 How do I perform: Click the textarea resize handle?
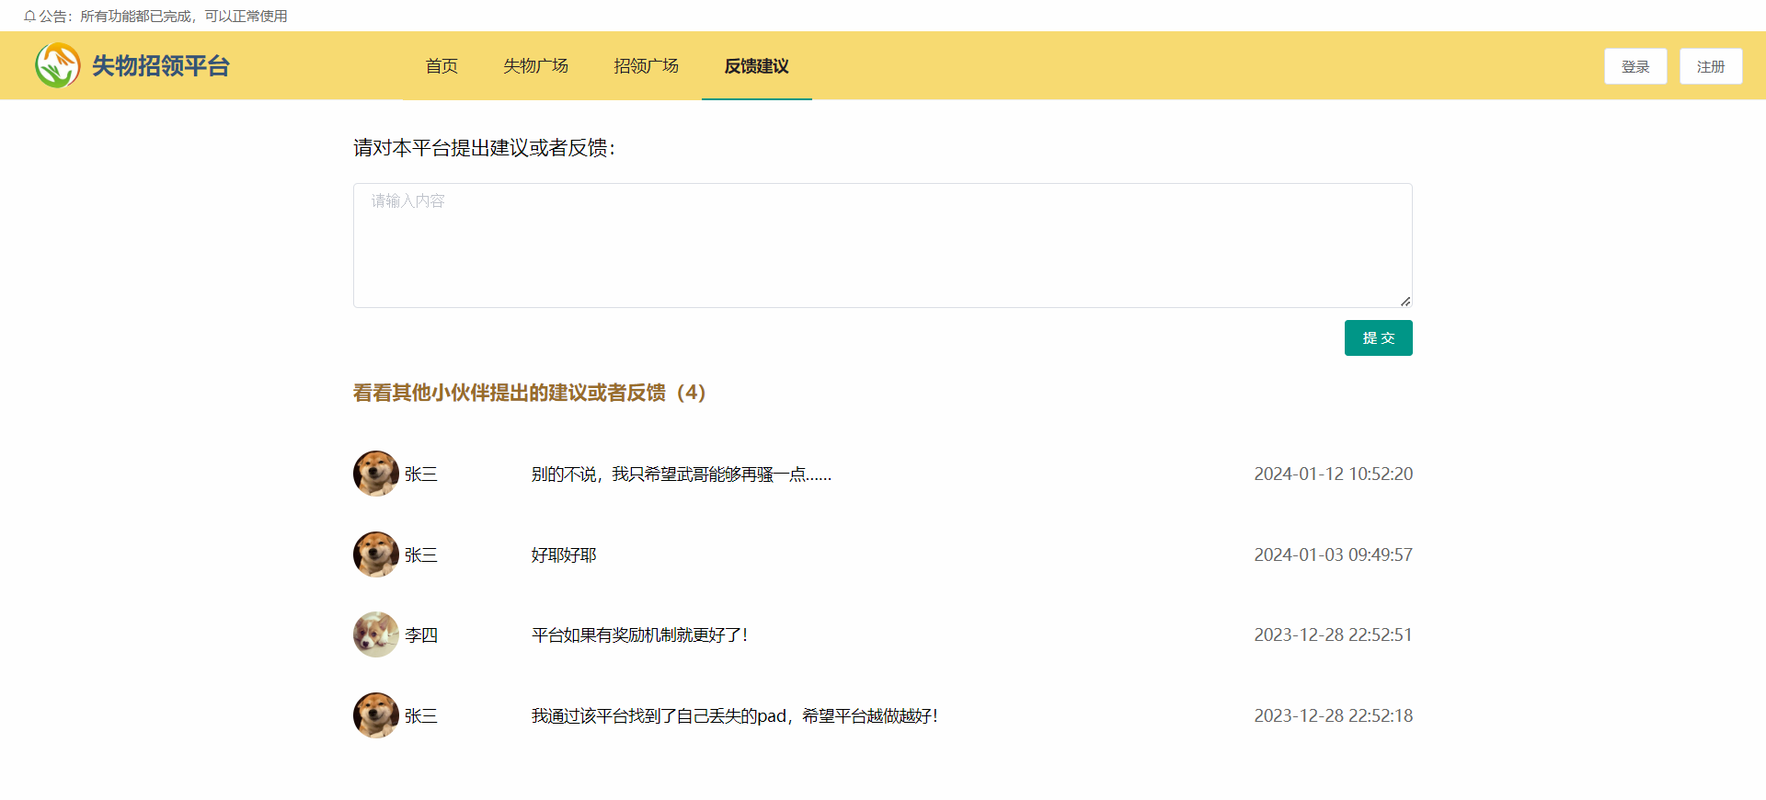coord(1405,301)
